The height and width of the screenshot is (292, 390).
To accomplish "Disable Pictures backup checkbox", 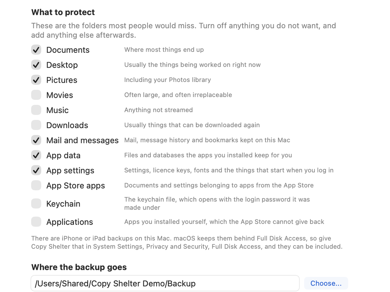I will tap(36, 80).
